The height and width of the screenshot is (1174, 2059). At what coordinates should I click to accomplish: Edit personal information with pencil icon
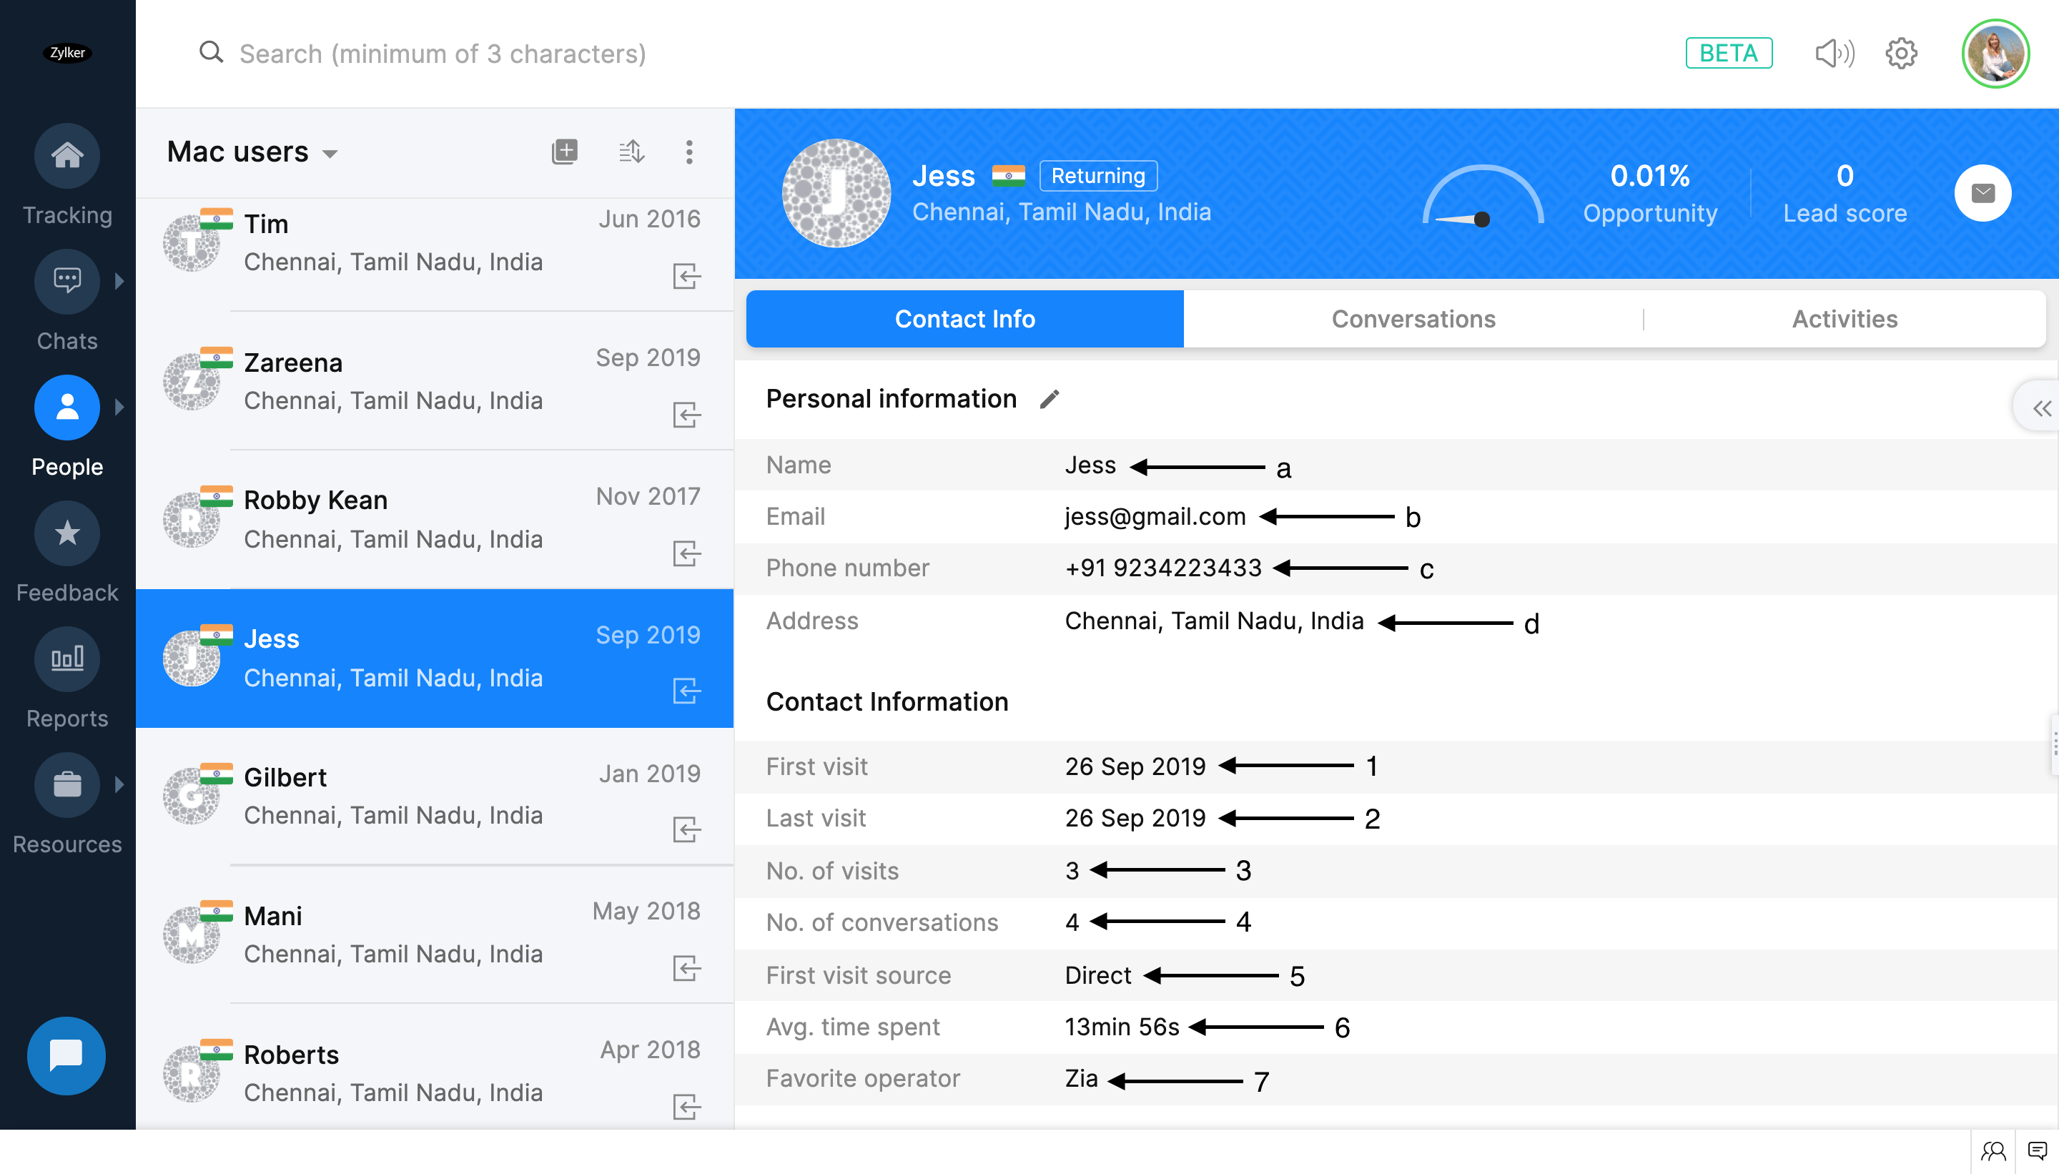click(1049, 399)
